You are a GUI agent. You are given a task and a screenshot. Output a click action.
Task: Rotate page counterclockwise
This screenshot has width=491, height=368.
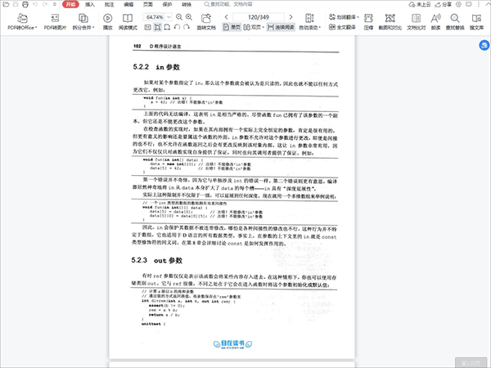coord(177,27)
